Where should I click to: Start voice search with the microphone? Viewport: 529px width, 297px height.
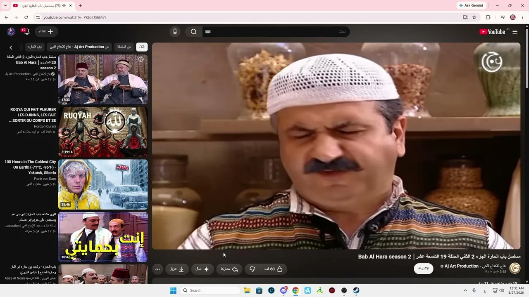175,32
